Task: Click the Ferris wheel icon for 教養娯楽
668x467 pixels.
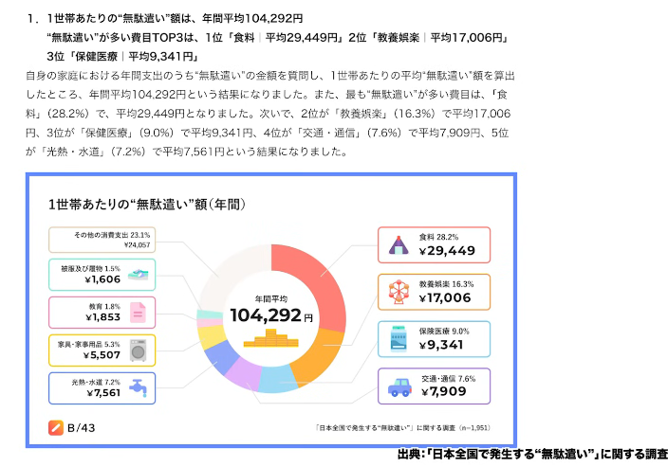Action: 399,293
